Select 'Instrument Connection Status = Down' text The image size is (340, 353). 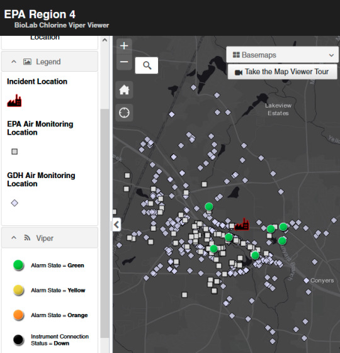coord(60,340)
